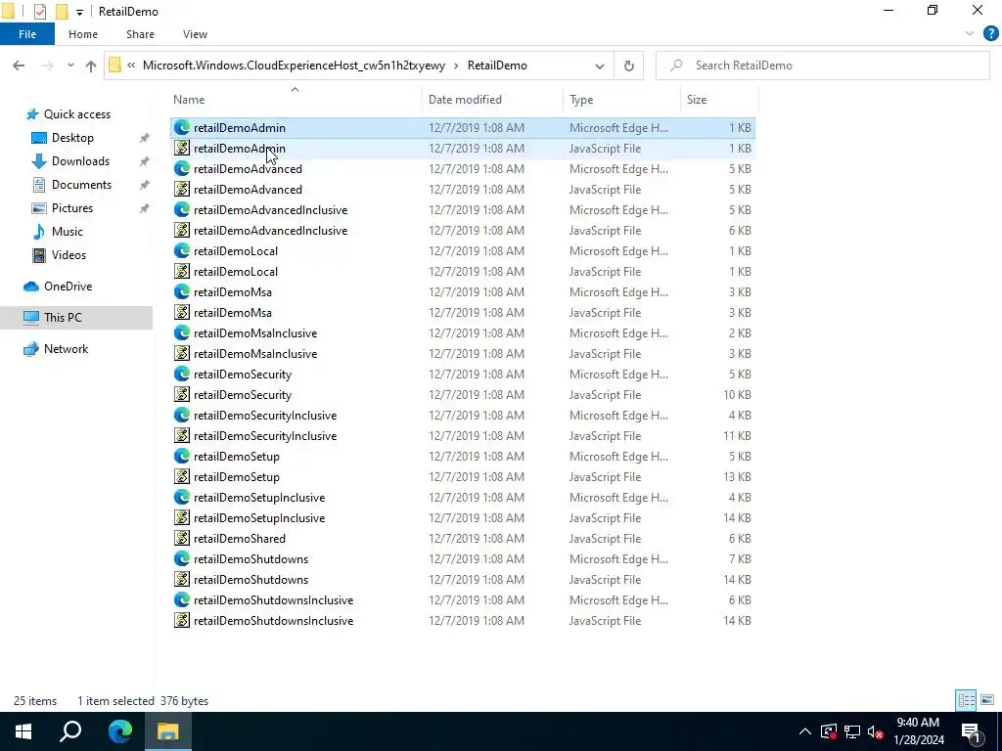Switch to the Home ribbon tab
Viewport: 1002px width, 751px height.
[83, 34]
